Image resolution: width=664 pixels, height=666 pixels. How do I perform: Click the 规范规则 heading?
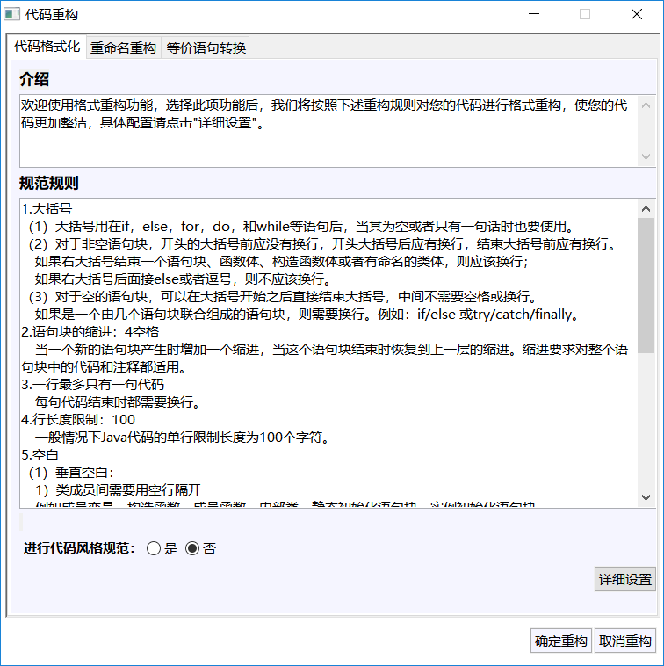click(49, 183)
